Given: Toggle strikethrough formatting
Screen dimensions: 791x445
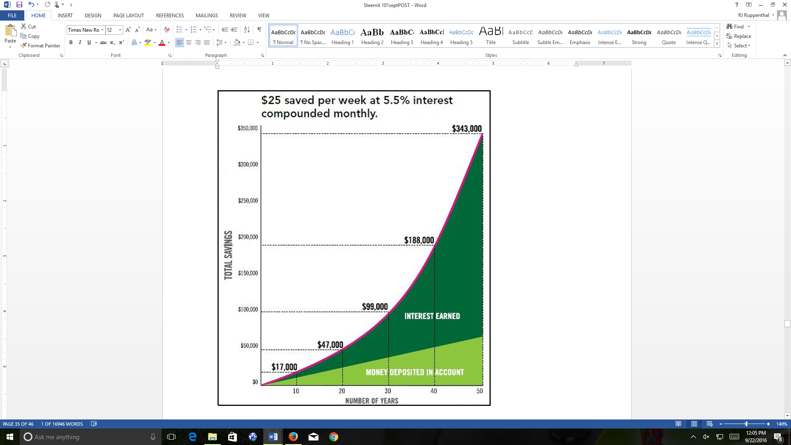Looking at the screenshot, I should [103, 42].
